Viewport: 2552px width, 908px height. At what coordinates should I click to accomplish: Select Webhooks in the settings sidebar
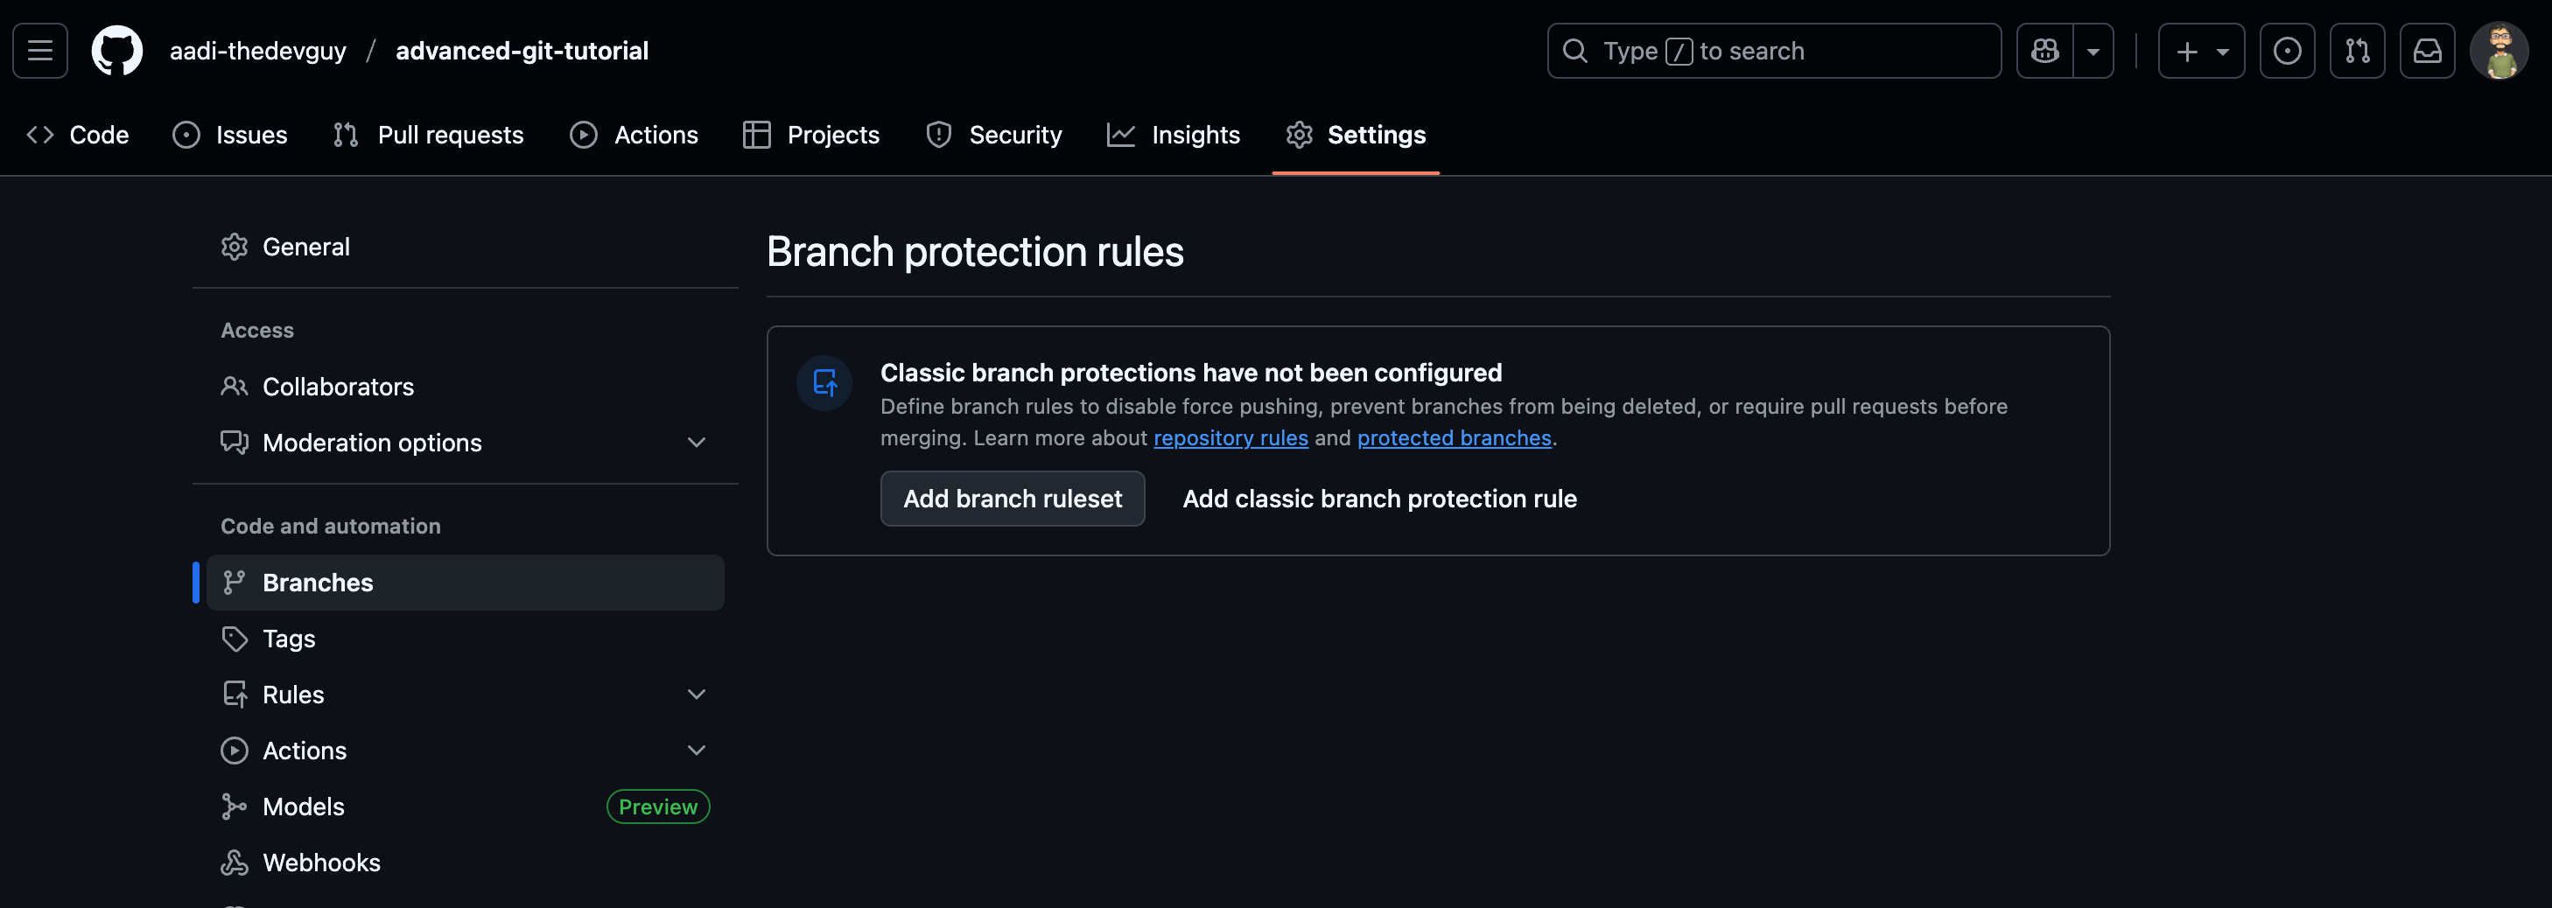point(321,863)
